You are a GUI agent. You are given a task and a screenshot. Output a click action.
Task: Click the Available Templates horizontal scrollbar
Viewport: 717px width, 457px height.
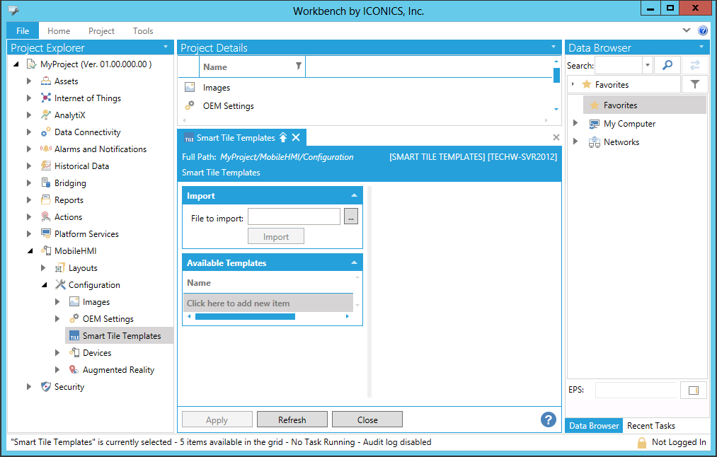click(245, 316)
